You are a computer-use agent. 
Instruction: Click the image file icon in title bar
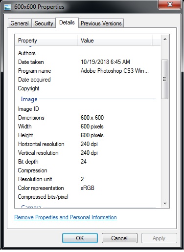(7, 7)
